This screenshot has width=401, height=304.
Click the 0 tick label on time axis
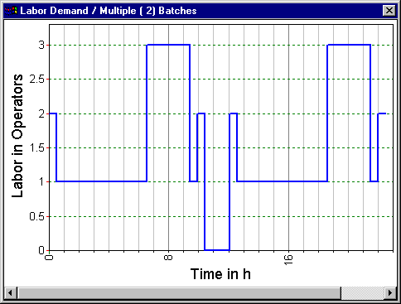tap(49, 258)
